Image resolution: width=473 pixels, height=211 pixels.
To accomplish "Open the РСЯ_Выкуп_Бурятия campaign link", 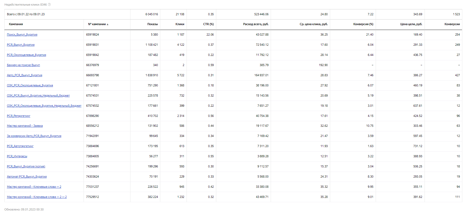I will pos(21,45).
